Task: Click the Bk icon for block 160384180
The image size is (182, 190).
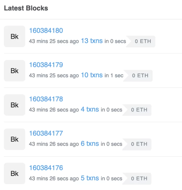Action: click(14, 36)
